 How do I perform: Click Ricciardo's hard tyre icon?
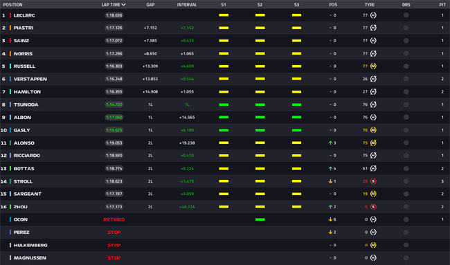[x=373, y=156]
